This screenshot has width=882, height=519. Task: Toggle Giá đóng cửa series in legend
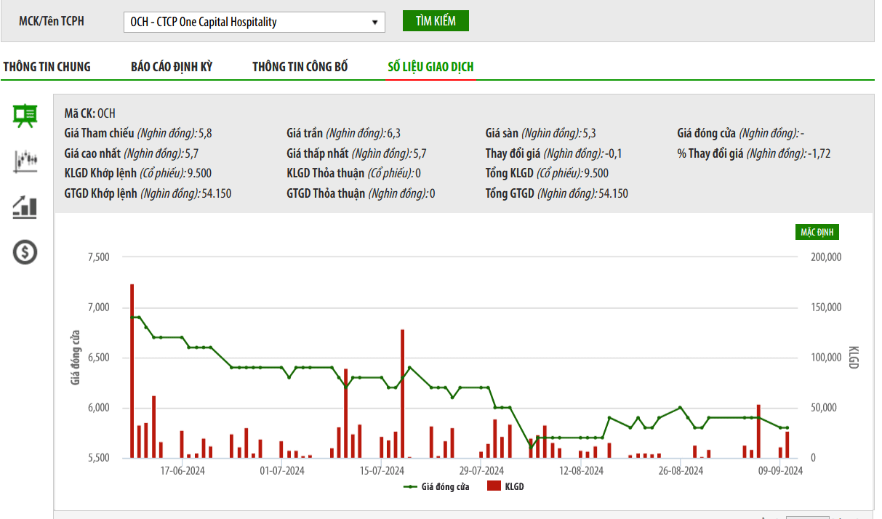(x=437, y=486)
